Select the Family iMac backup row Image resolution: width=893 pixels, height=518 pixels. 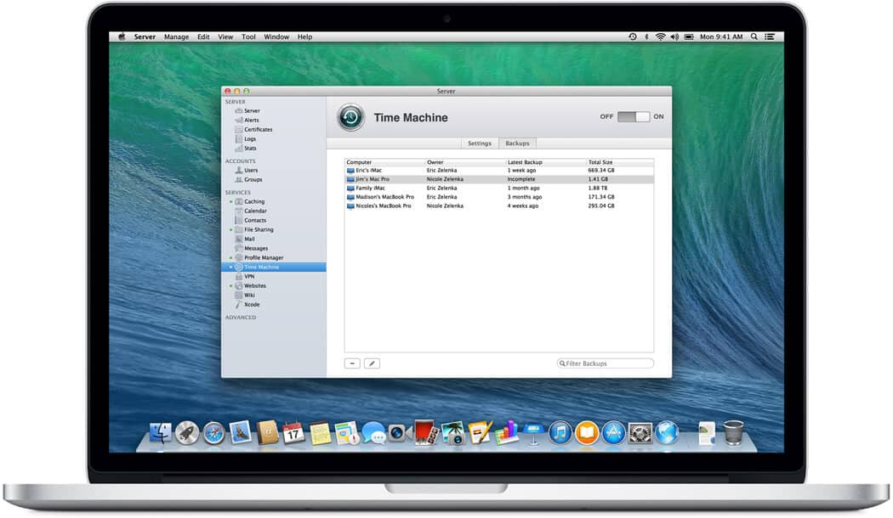tap(499, 189)
